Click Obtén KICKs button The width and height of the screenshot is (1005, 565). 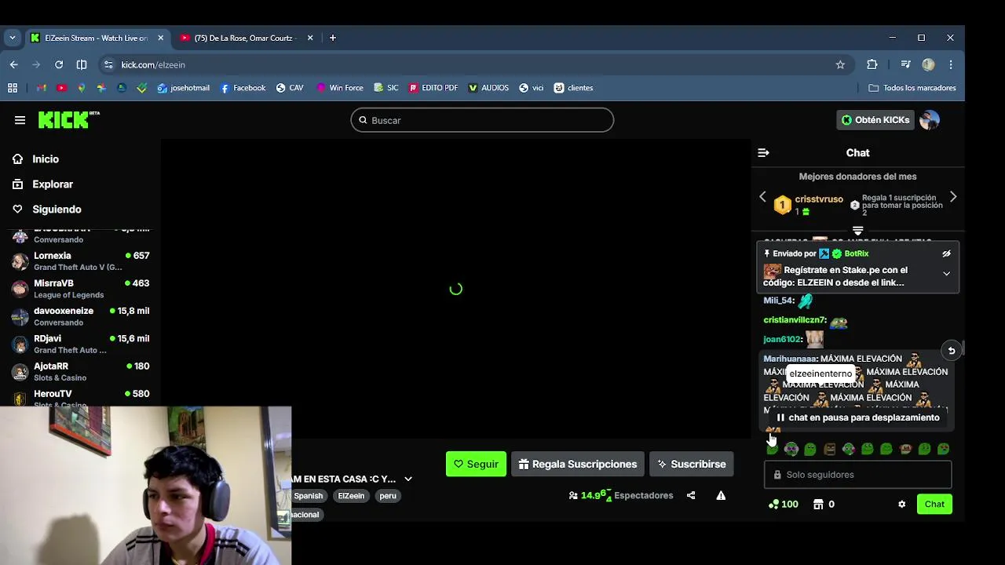(875, 120)
